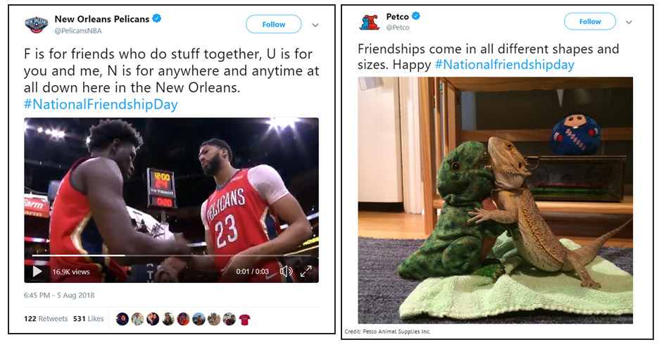The width and height of the screenshot is (666, 347).
Task: Mute the video using the speaker icon
Action: click(286, 271)
